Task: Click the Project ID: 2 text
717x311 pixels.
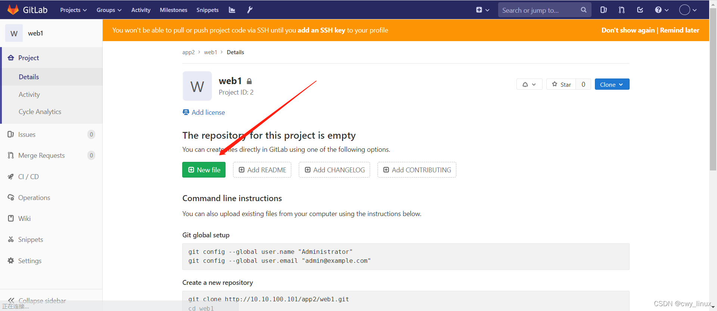Action: point(236,92)
